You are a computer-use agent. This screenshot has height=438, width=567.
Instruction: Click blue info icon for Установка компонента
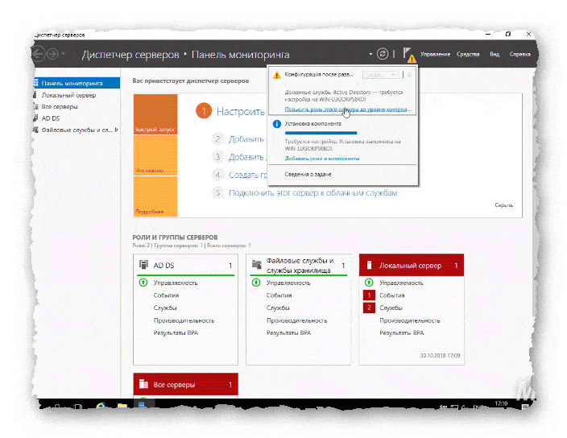coord(277,124)
